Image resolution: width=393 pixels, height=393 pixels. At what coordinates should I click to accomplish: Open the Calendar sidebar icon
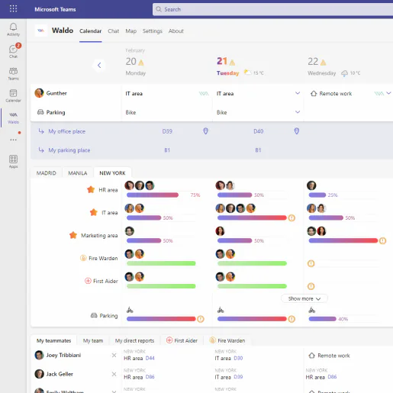13,95
